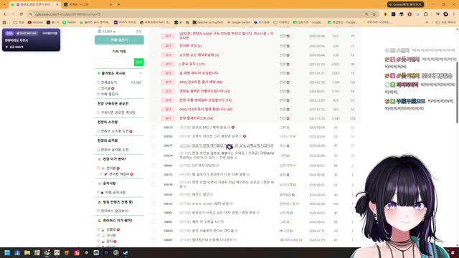459x258 pixels.
Task: Tick the checkbox of the second post below the notices
Action: (153, 137)
